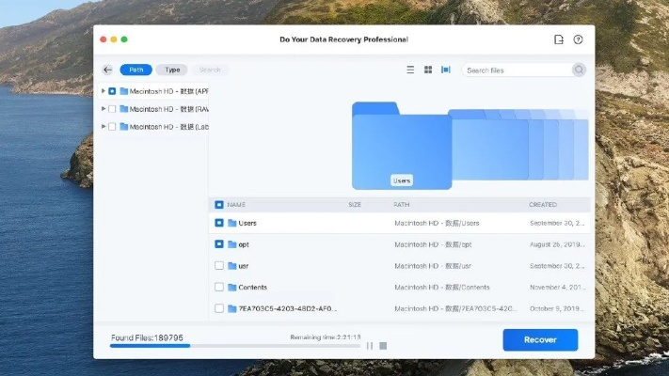Screen dimensions: 669x376
Task: Sort by the SIZE column header
Action: point(355,205)
